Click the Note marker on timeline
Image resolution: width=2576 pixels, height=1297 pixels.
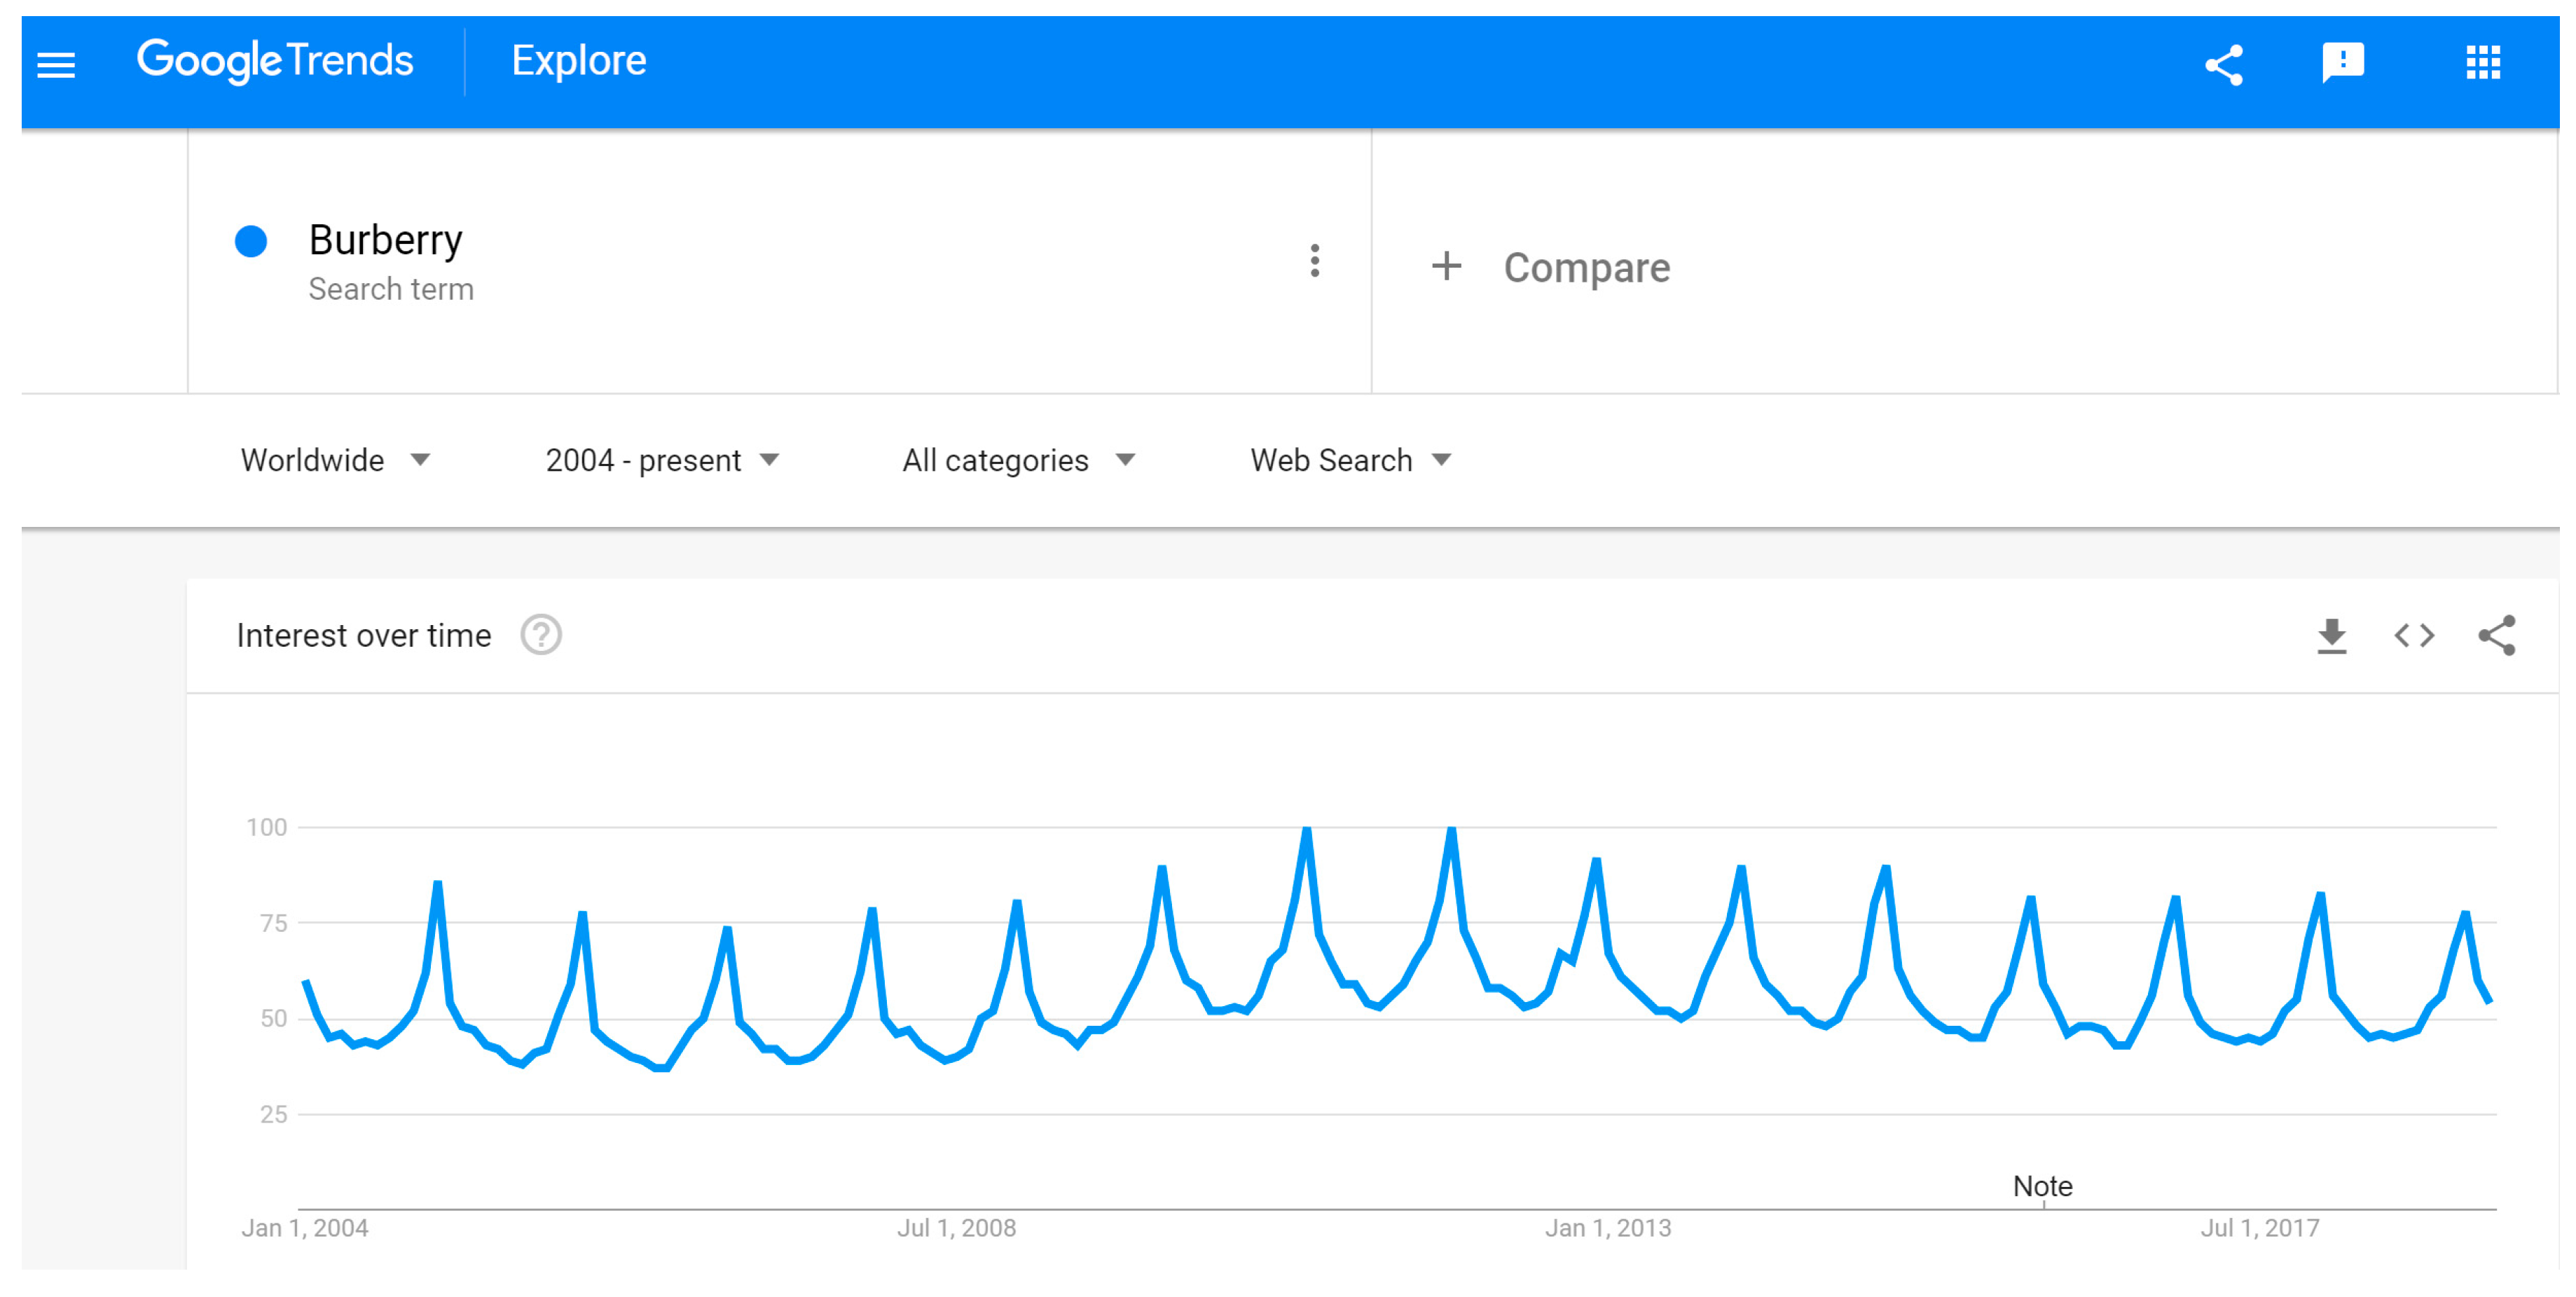pos(2042,1187)
